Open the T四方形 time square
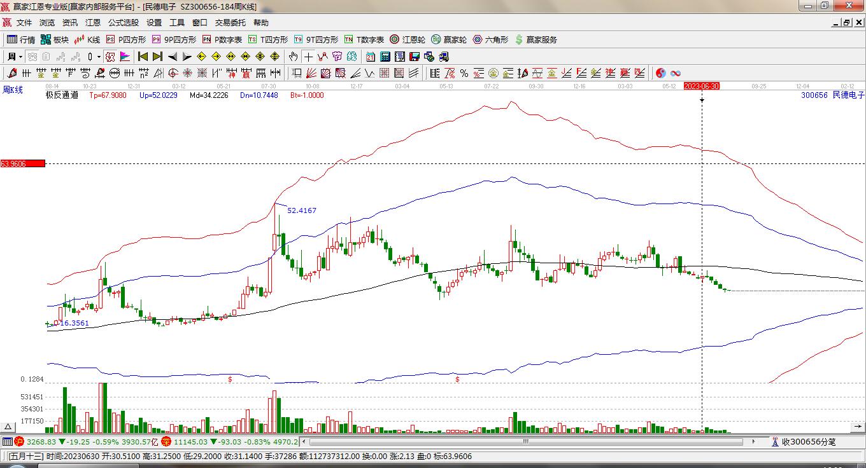This screenshot has height=468, width=866. (x=268, y=39)
